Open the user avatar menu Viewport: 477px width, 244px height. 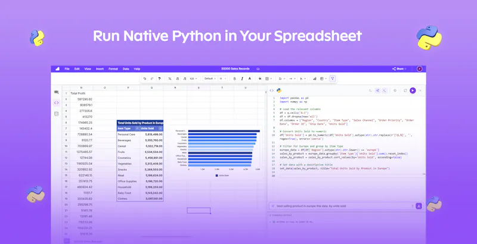[x=420, y=69]
